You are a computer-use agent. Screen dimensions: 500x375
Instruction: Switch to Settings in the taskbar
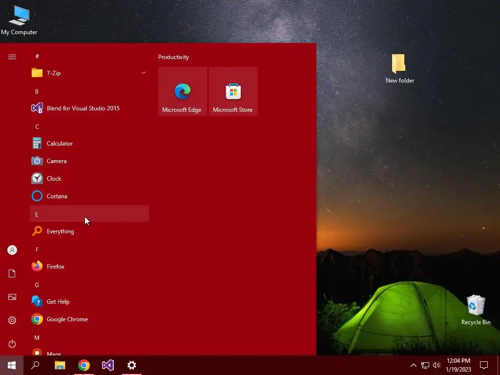point(132,365)
